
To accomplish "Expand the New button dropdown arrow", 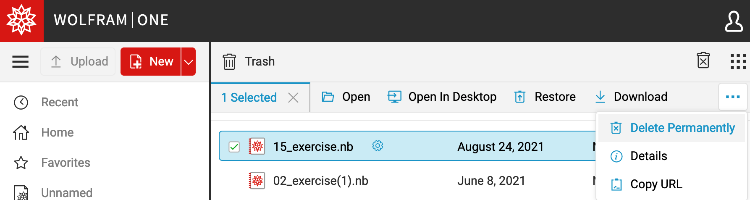I will point(189,62).
